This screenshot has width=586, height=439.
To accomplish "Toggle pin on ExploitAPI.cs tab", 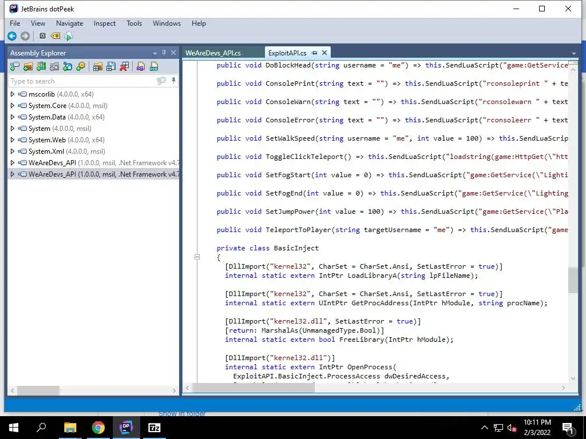I will pos(314,53).
